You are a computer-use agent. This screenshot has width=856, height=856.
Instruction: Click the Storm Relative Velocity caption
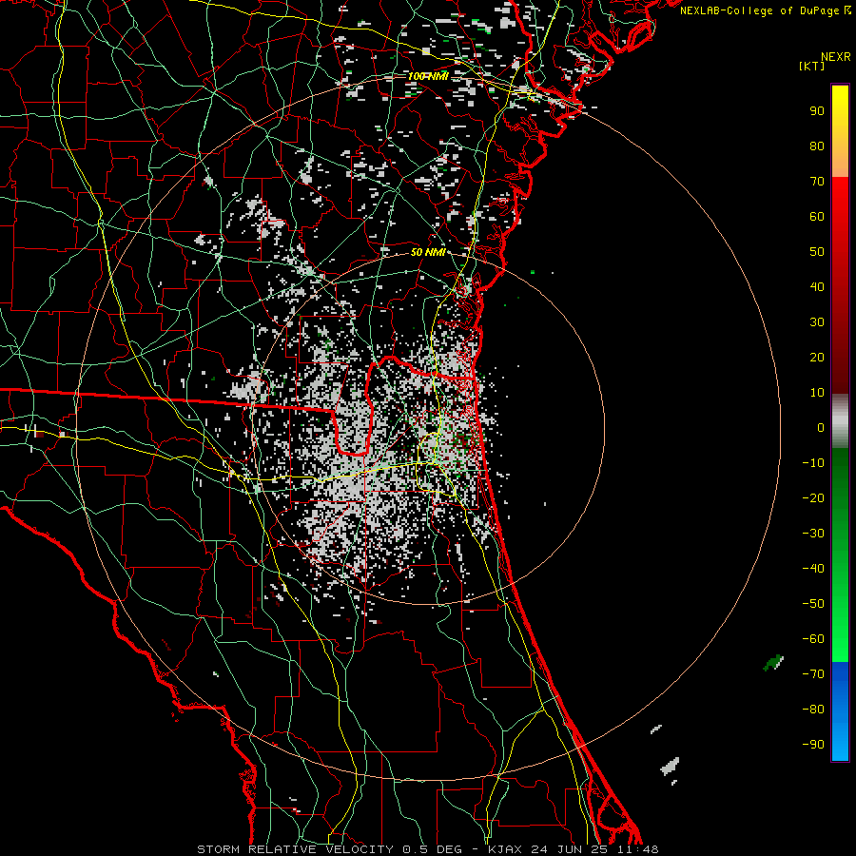click(427, 849)
